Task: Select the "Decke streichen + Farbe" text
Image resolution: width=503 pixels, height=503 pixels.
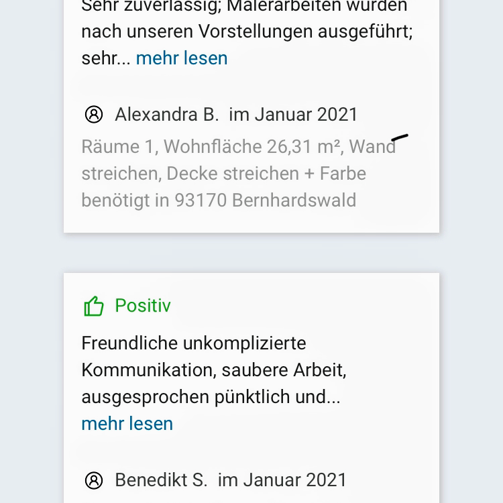Action: 266,174
